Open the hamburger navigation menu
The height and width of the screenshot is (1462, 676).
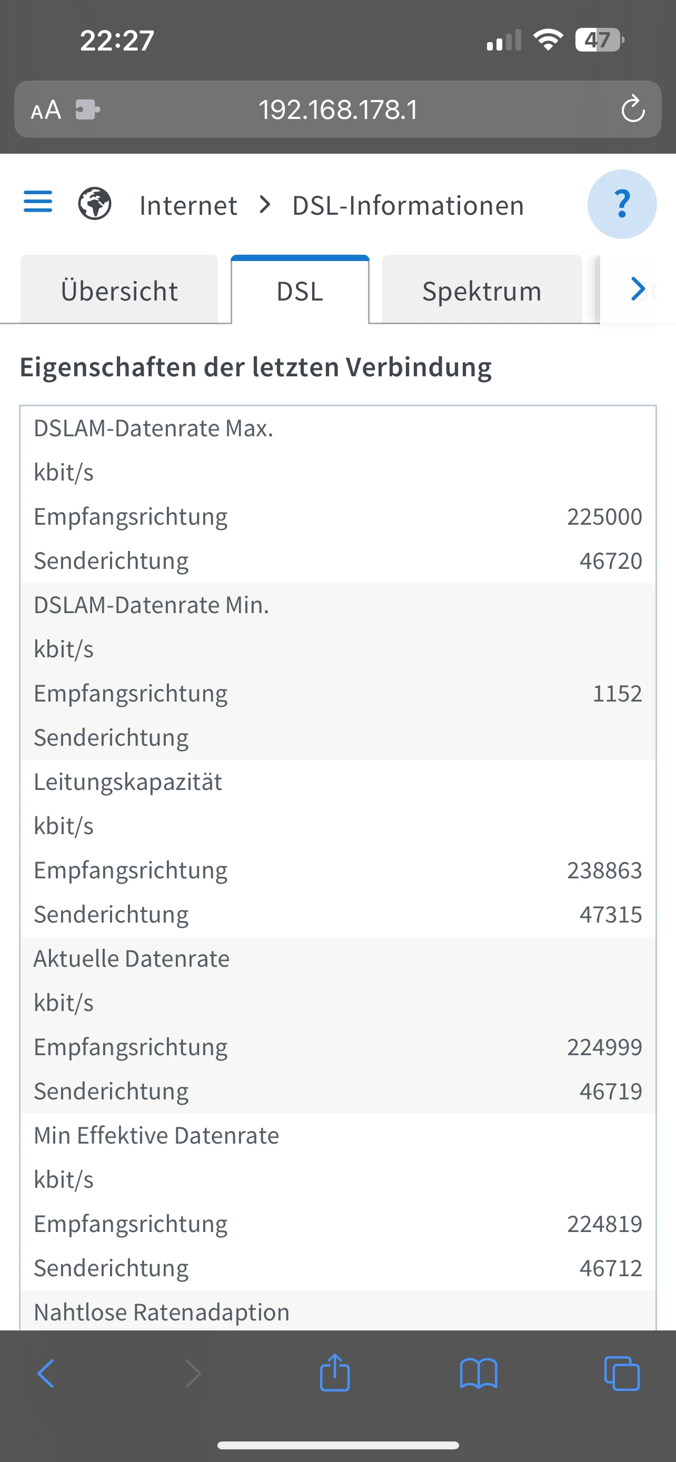(x=37, y=202)
